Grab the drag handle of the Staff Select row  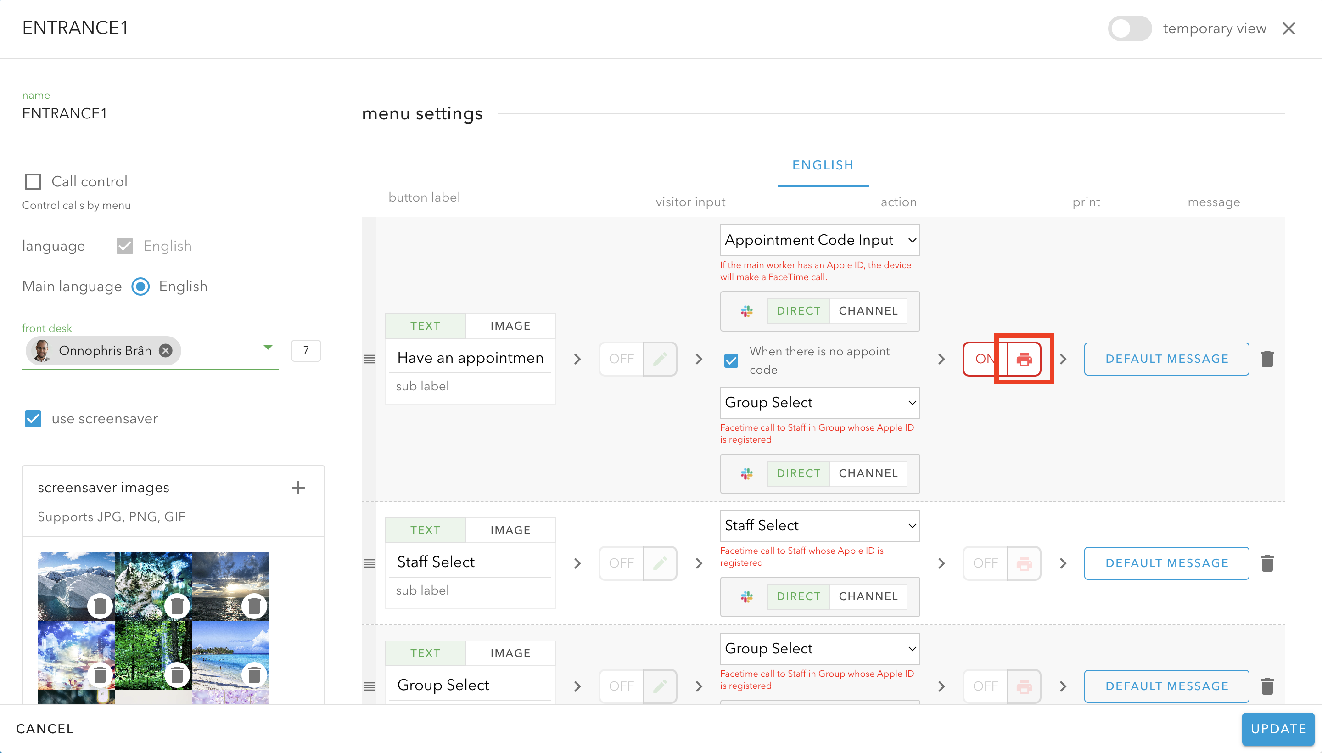[369, 563]
